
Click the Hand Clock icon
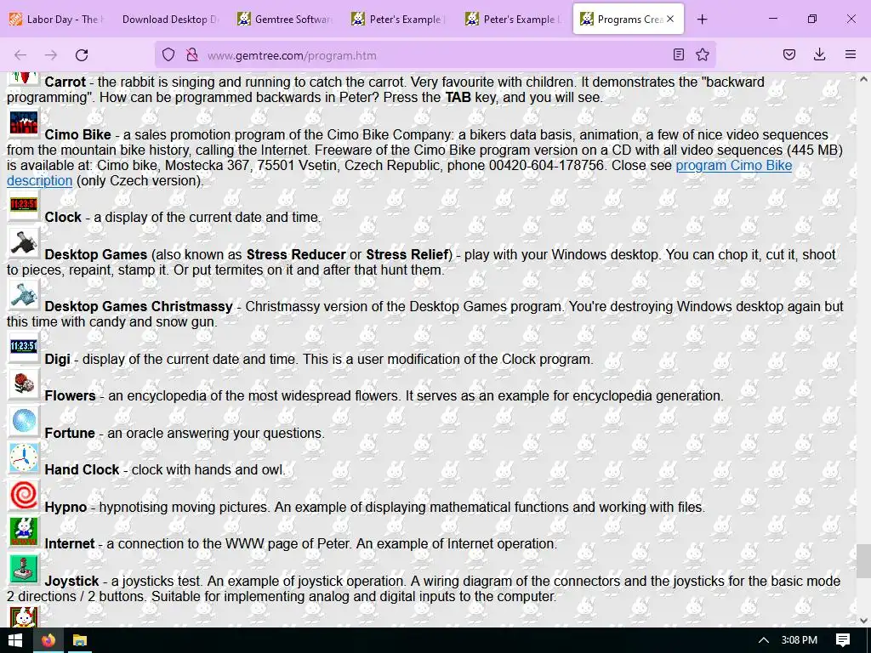click(x=24, y=458)
